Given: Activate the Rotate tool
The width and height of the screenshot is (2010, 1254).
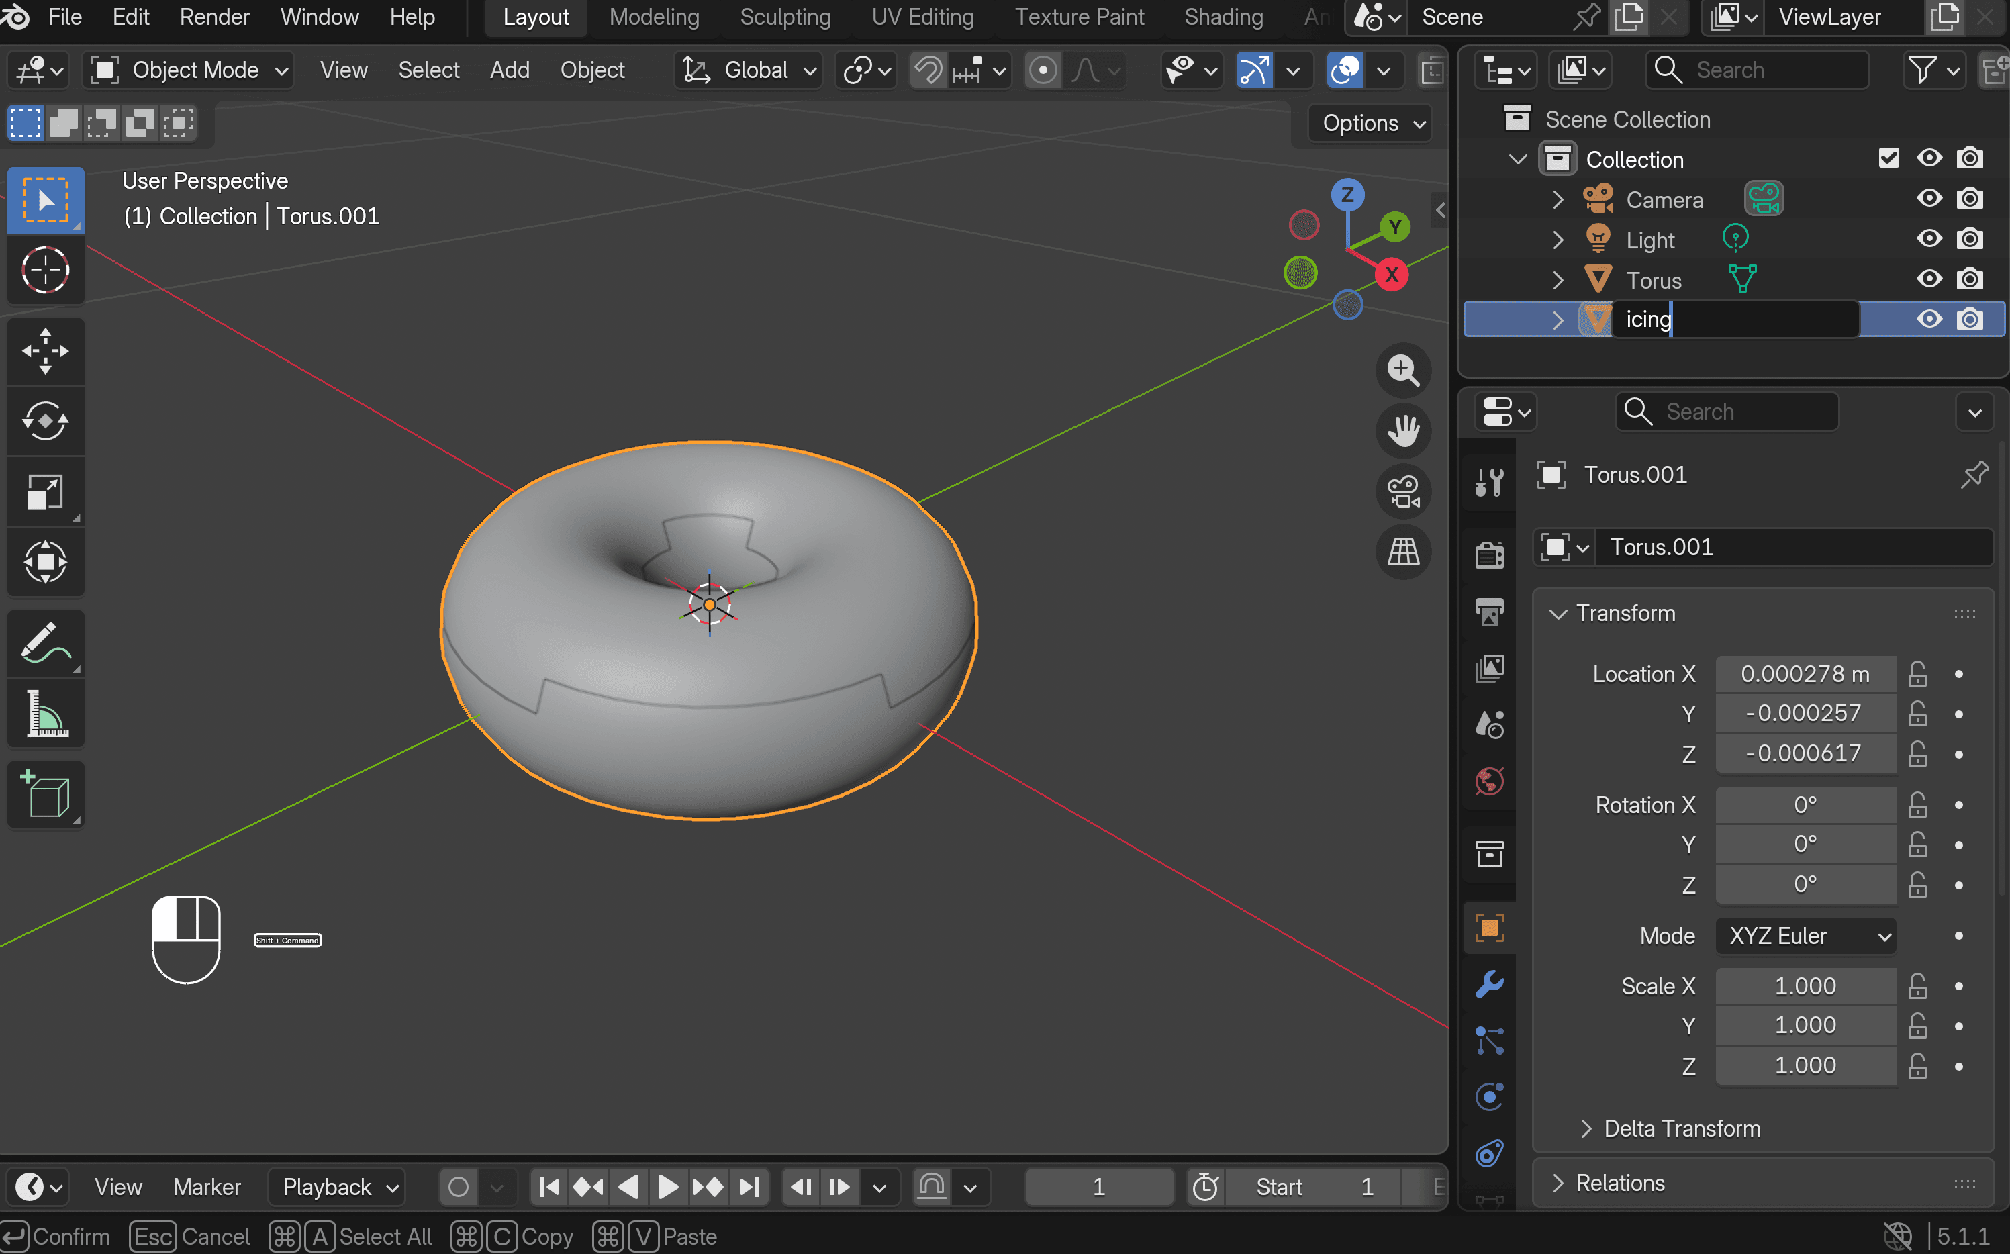Looking at the screenshot, I should pyautogui.click(x=46, y=420).
